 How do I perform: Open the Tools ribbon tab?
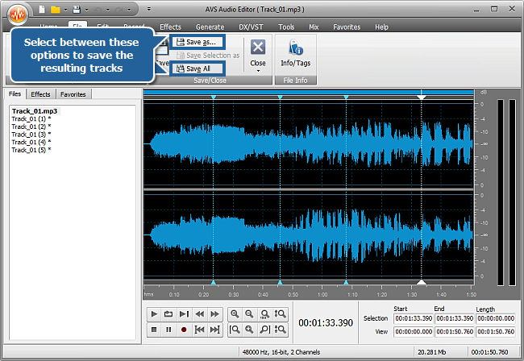point(286,27)
